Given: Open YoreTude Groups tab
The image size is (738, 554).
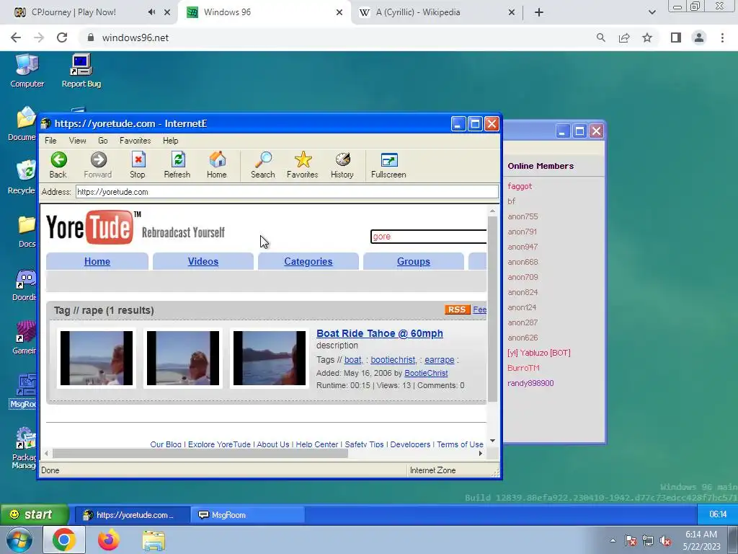Looking at the screenshot, I should [413, 261].
